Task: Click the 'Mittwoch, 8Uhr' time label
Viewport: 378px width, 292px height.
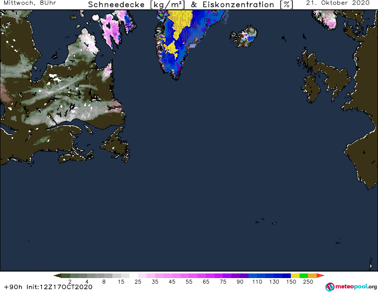Action: click(30, 3)
